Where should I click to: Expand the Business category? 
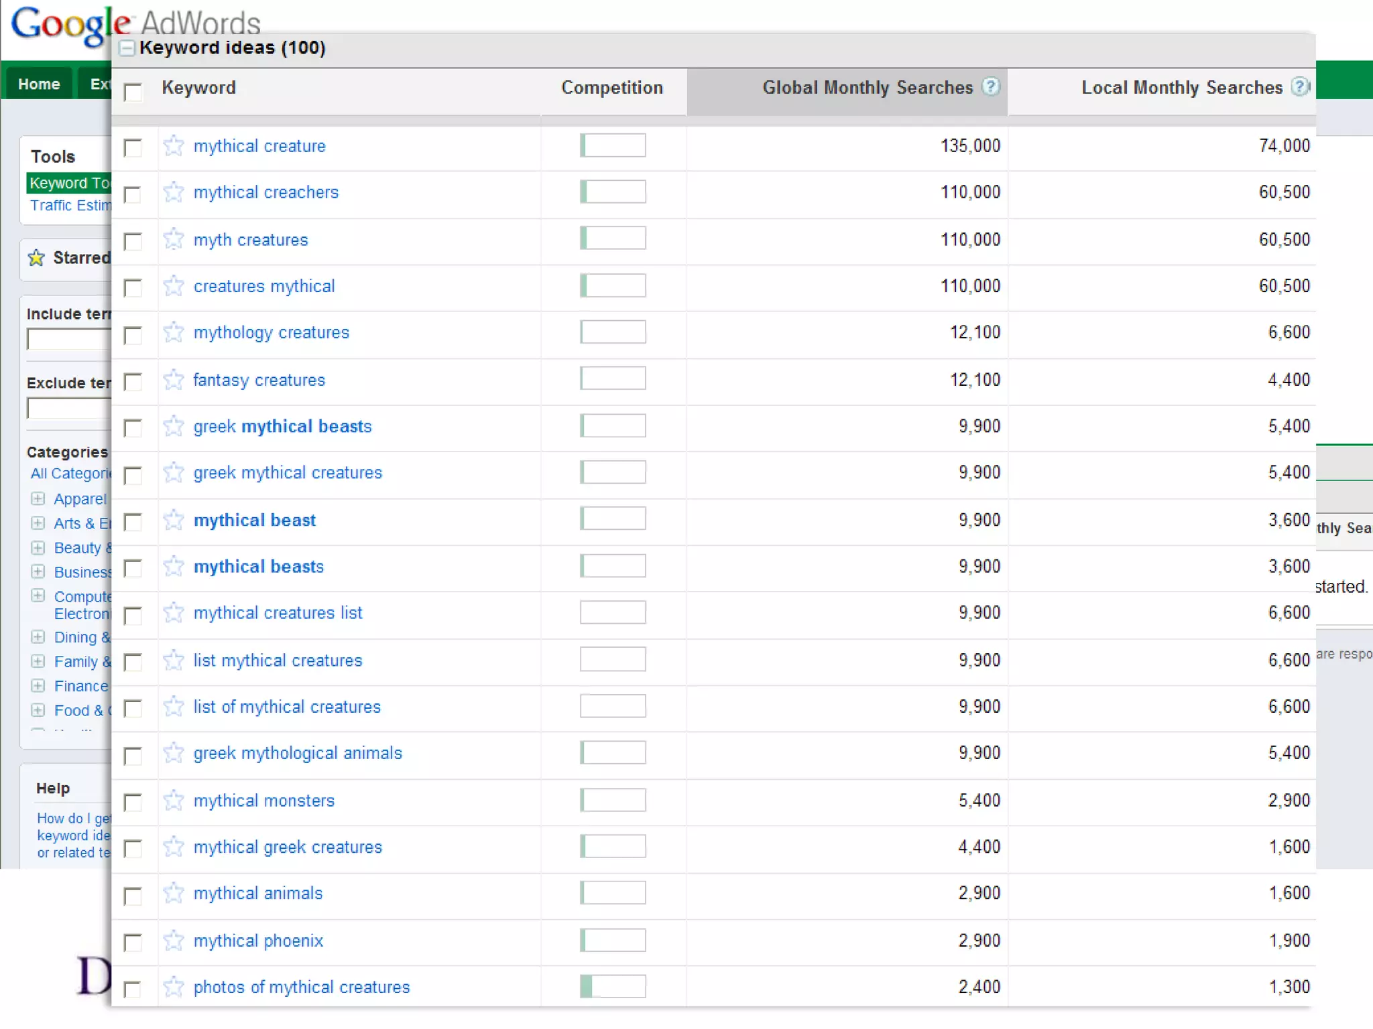tap(38, 571)
